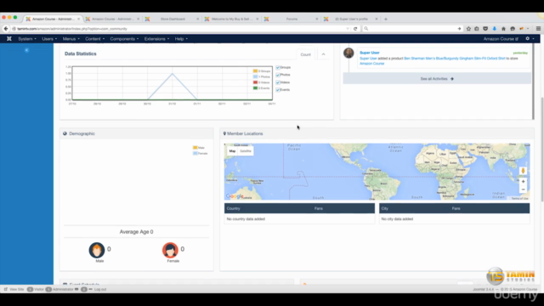
Task: Click the address bar URL
Action: (x=72, y=29)
